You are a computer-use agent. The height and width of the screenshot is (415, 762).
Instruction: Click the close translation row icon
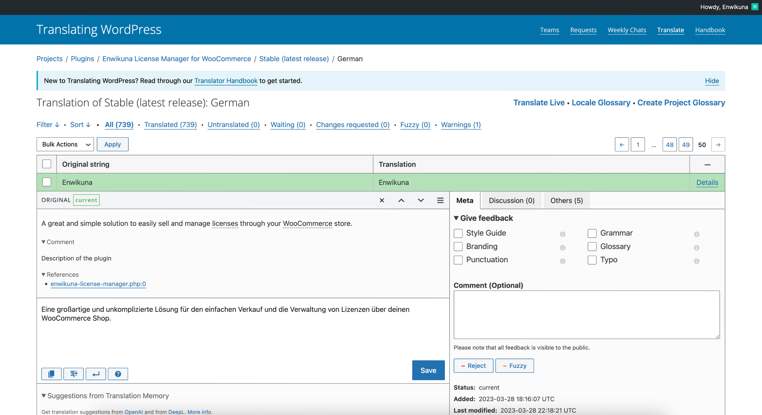click(382, 200)
